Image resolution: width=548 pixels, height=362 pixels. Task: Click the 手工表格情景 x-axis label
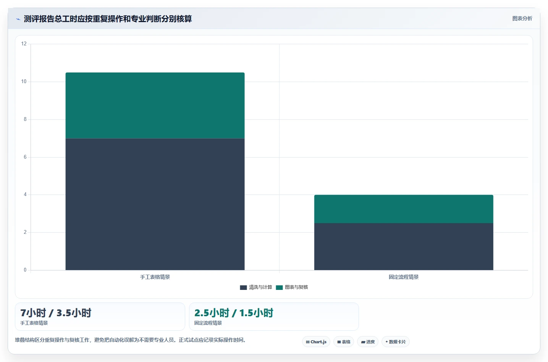[155, 277]
